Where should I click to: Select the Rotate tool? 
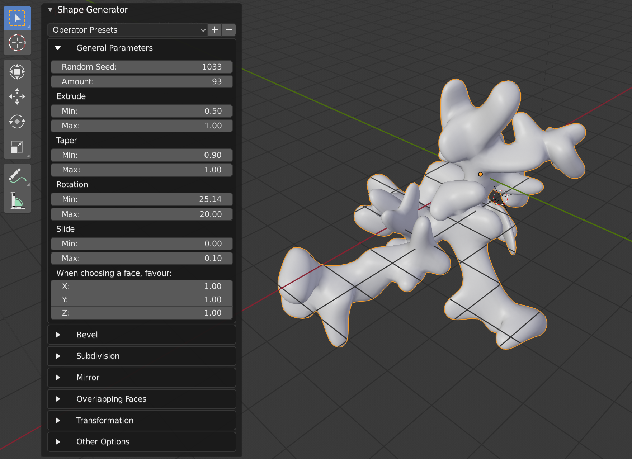(17, 121)
